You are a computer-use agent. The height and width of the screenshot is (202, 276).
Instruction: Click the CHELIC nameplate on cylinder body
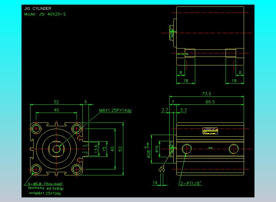tap(210, 131)
